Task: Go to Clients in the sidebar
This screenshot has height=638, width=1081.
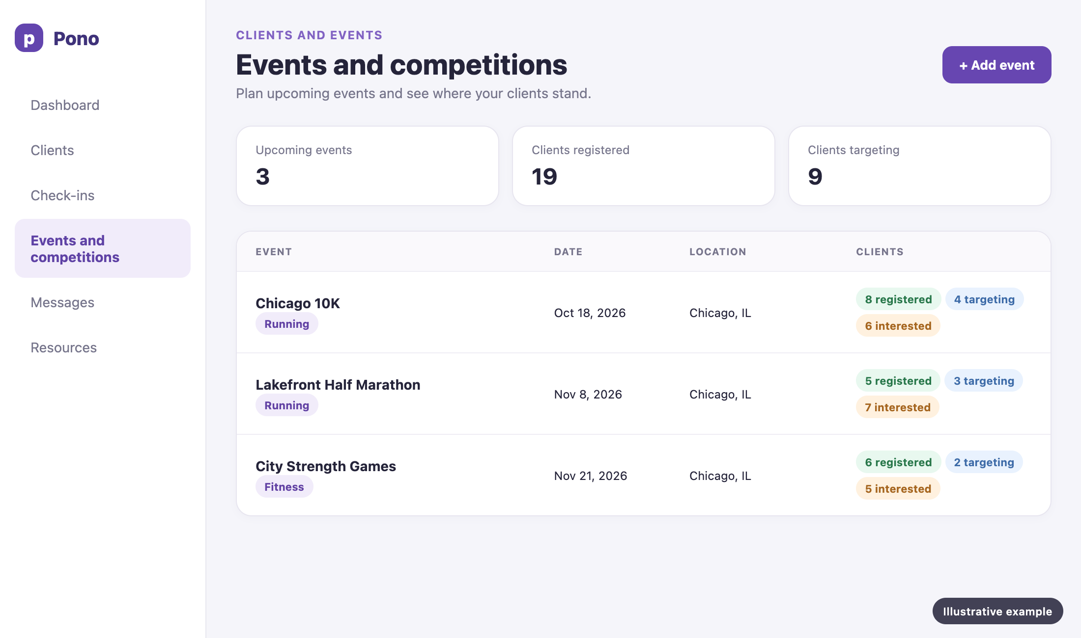Action: coord(103,150)
